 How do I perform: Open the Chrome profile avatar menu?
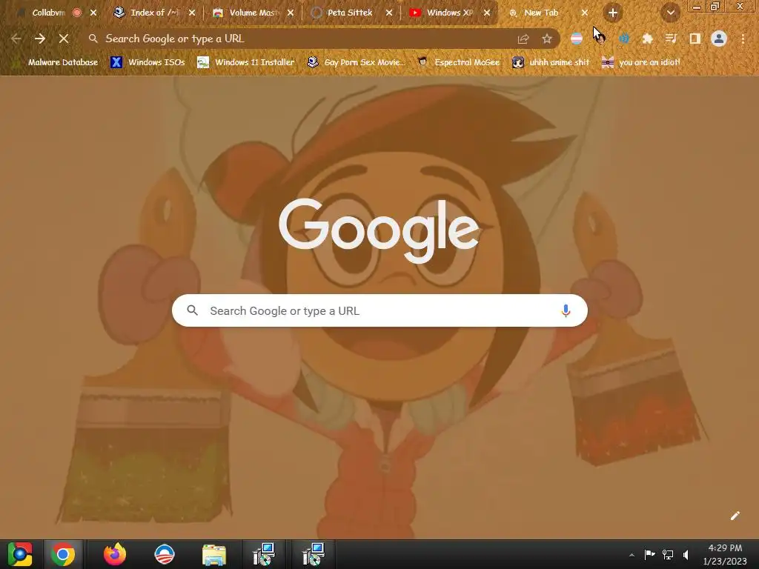tap(719, 39)
